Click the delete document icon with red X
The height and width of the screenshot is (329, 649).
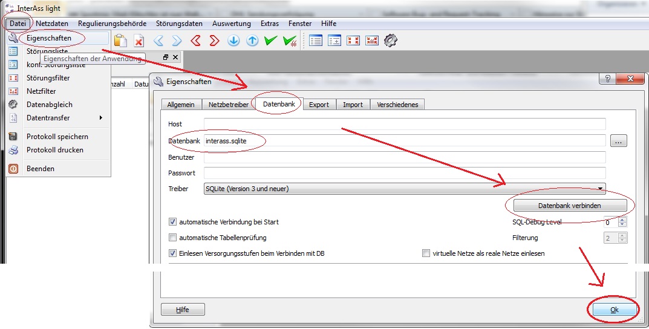139,41
